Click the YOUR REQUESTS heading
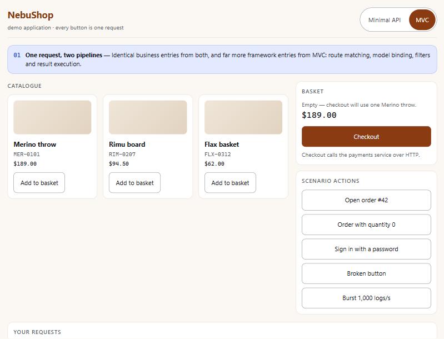The height and width of the screenshot is (339, 444). (37, 332)
